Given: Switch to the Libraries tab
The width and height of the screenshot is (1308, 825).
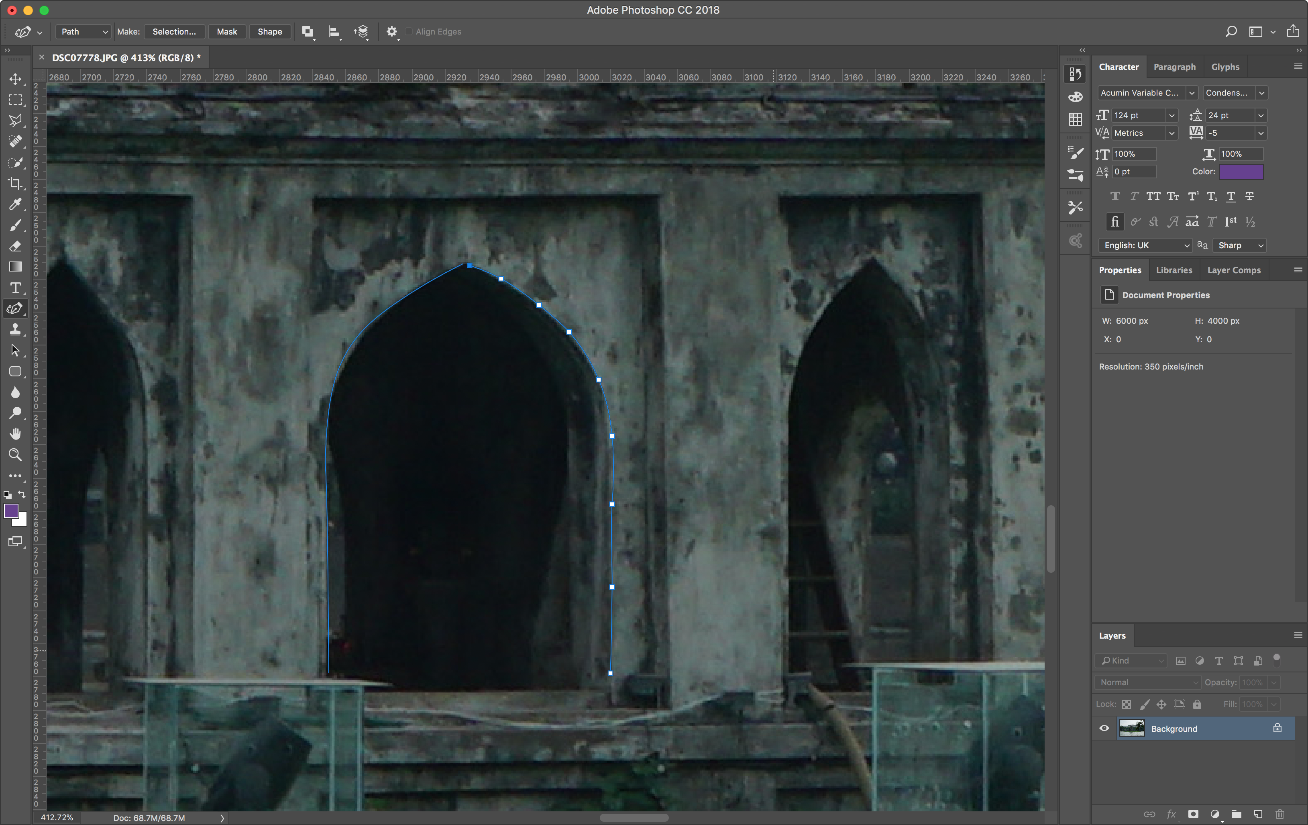Looking at the screenshot, I should click(x=1174, y=270).
